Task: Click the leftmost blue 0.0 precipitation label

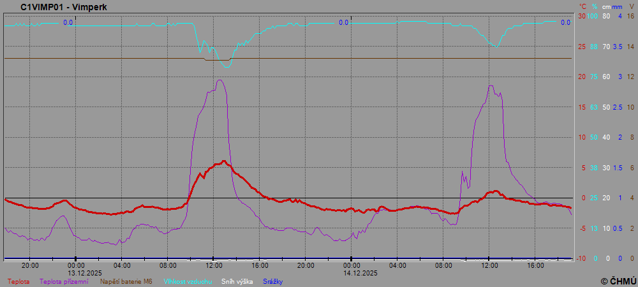Action: pyautogui.click(x=68, y=22)
